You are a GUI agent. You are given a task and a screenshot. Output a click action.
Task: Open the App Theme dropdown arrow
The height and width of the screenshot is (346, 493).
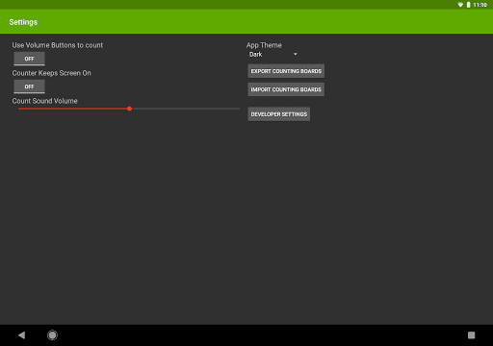pyautogui.click(x=296, y=54)
